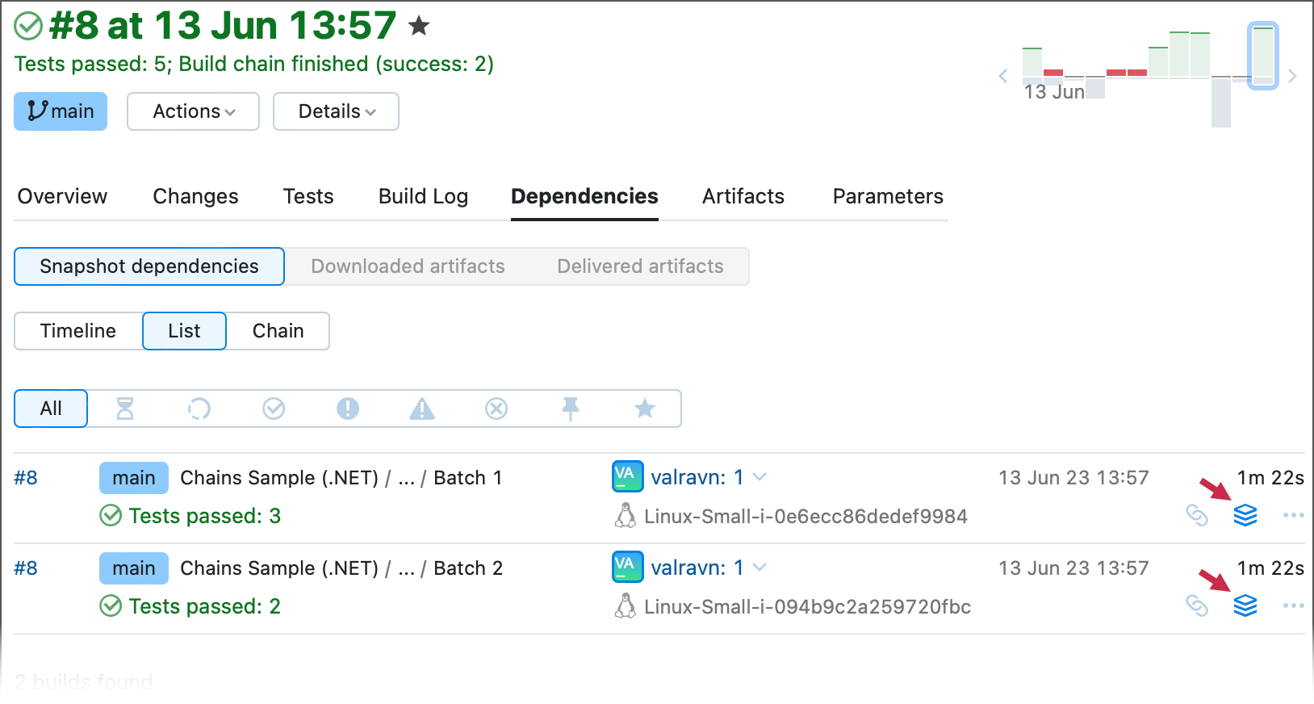
Task: Expand the Details dropdown
Action: (336, 111)
